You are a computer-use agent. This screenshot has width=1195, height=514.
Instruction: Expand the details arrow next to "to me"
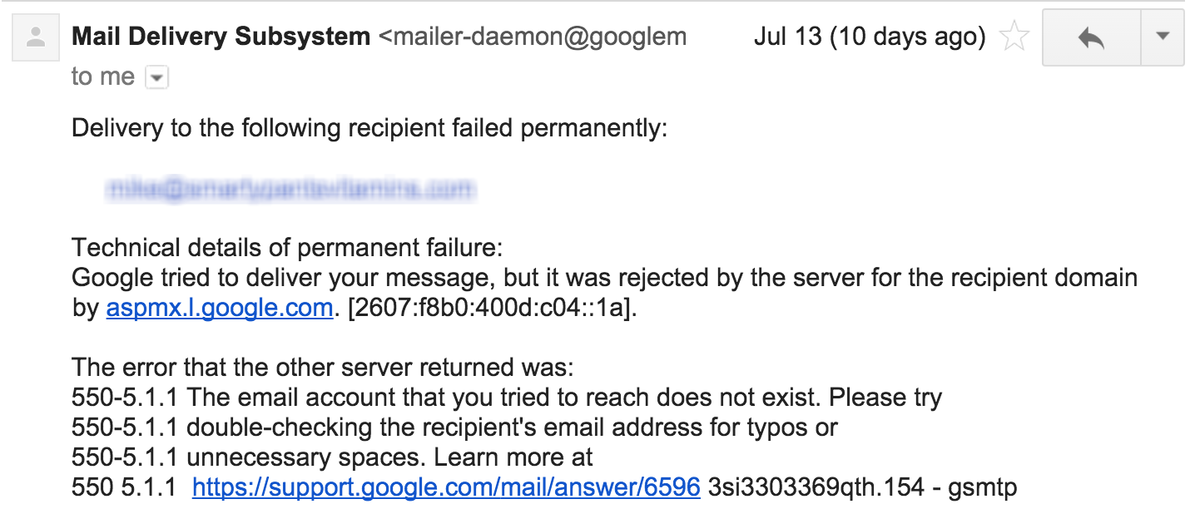pyautogui.click(x=157, y=78)
